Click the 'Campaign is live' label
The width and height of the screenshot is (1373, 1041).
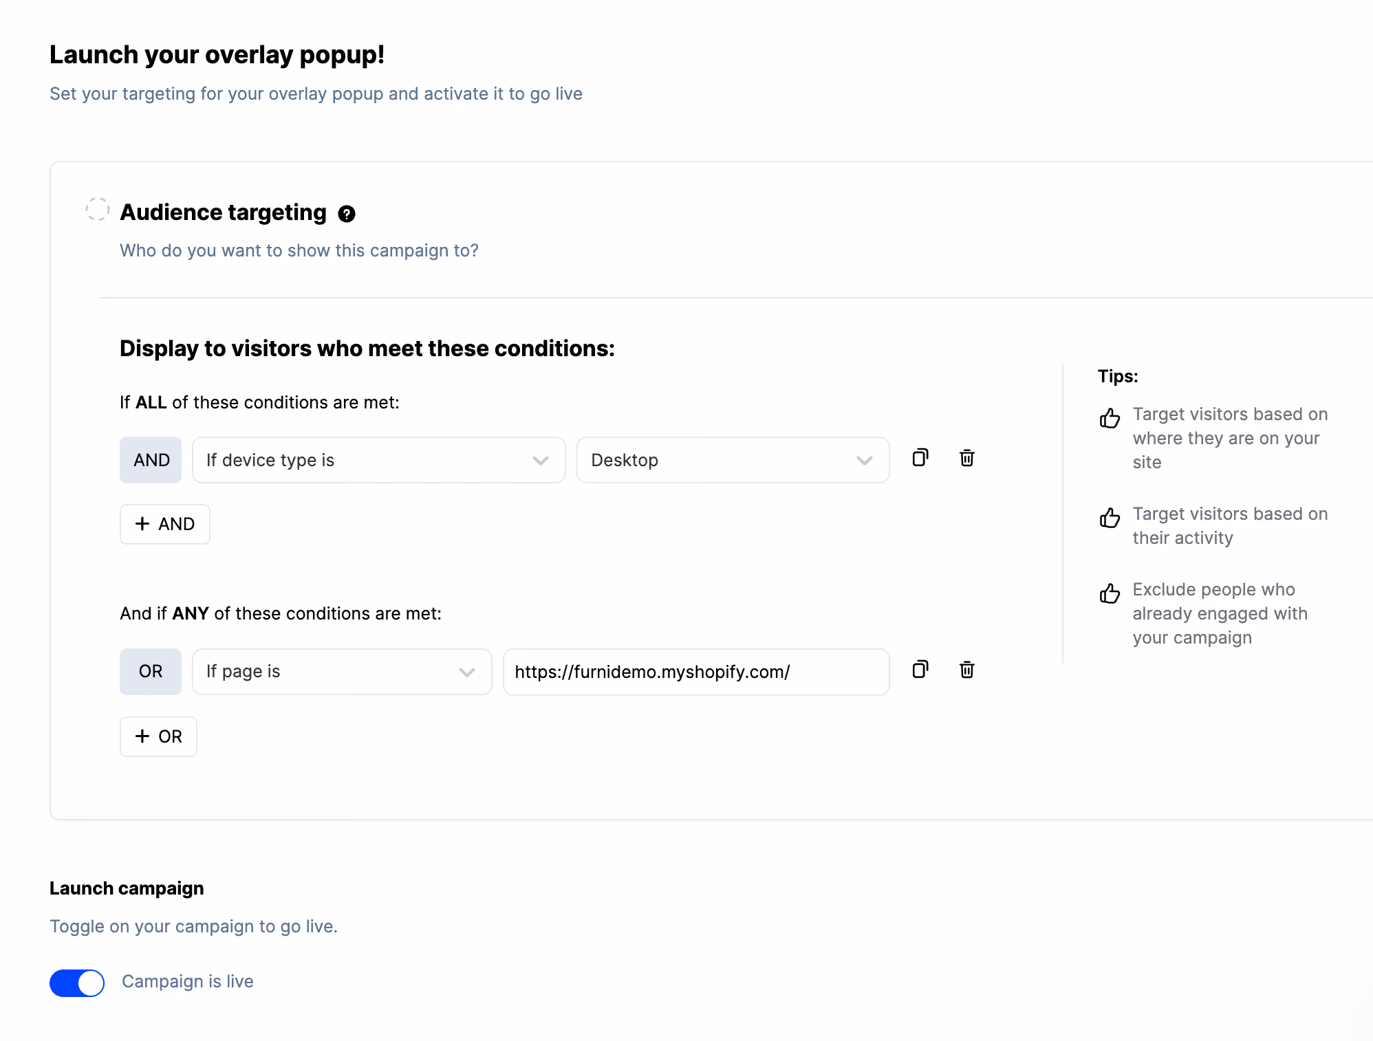(x=188, y=981)
